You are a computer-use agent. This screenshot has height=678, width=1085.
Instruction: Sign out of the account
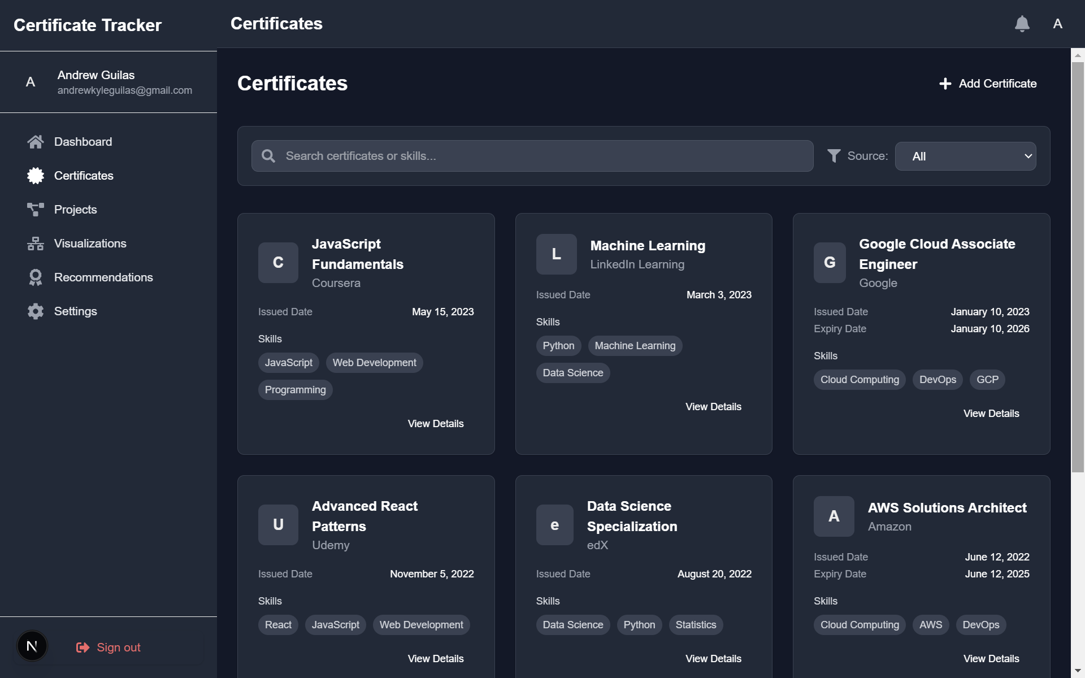[108, 647]
